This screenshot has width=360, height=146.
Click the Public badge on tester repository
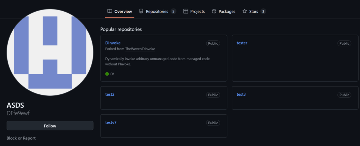click(344, 43)
